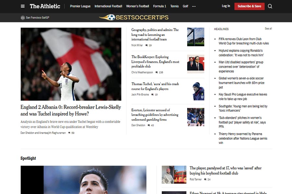292x194 pixels.
Task: Open comments icon on Rob Tanner article
Action: [205, 179]
